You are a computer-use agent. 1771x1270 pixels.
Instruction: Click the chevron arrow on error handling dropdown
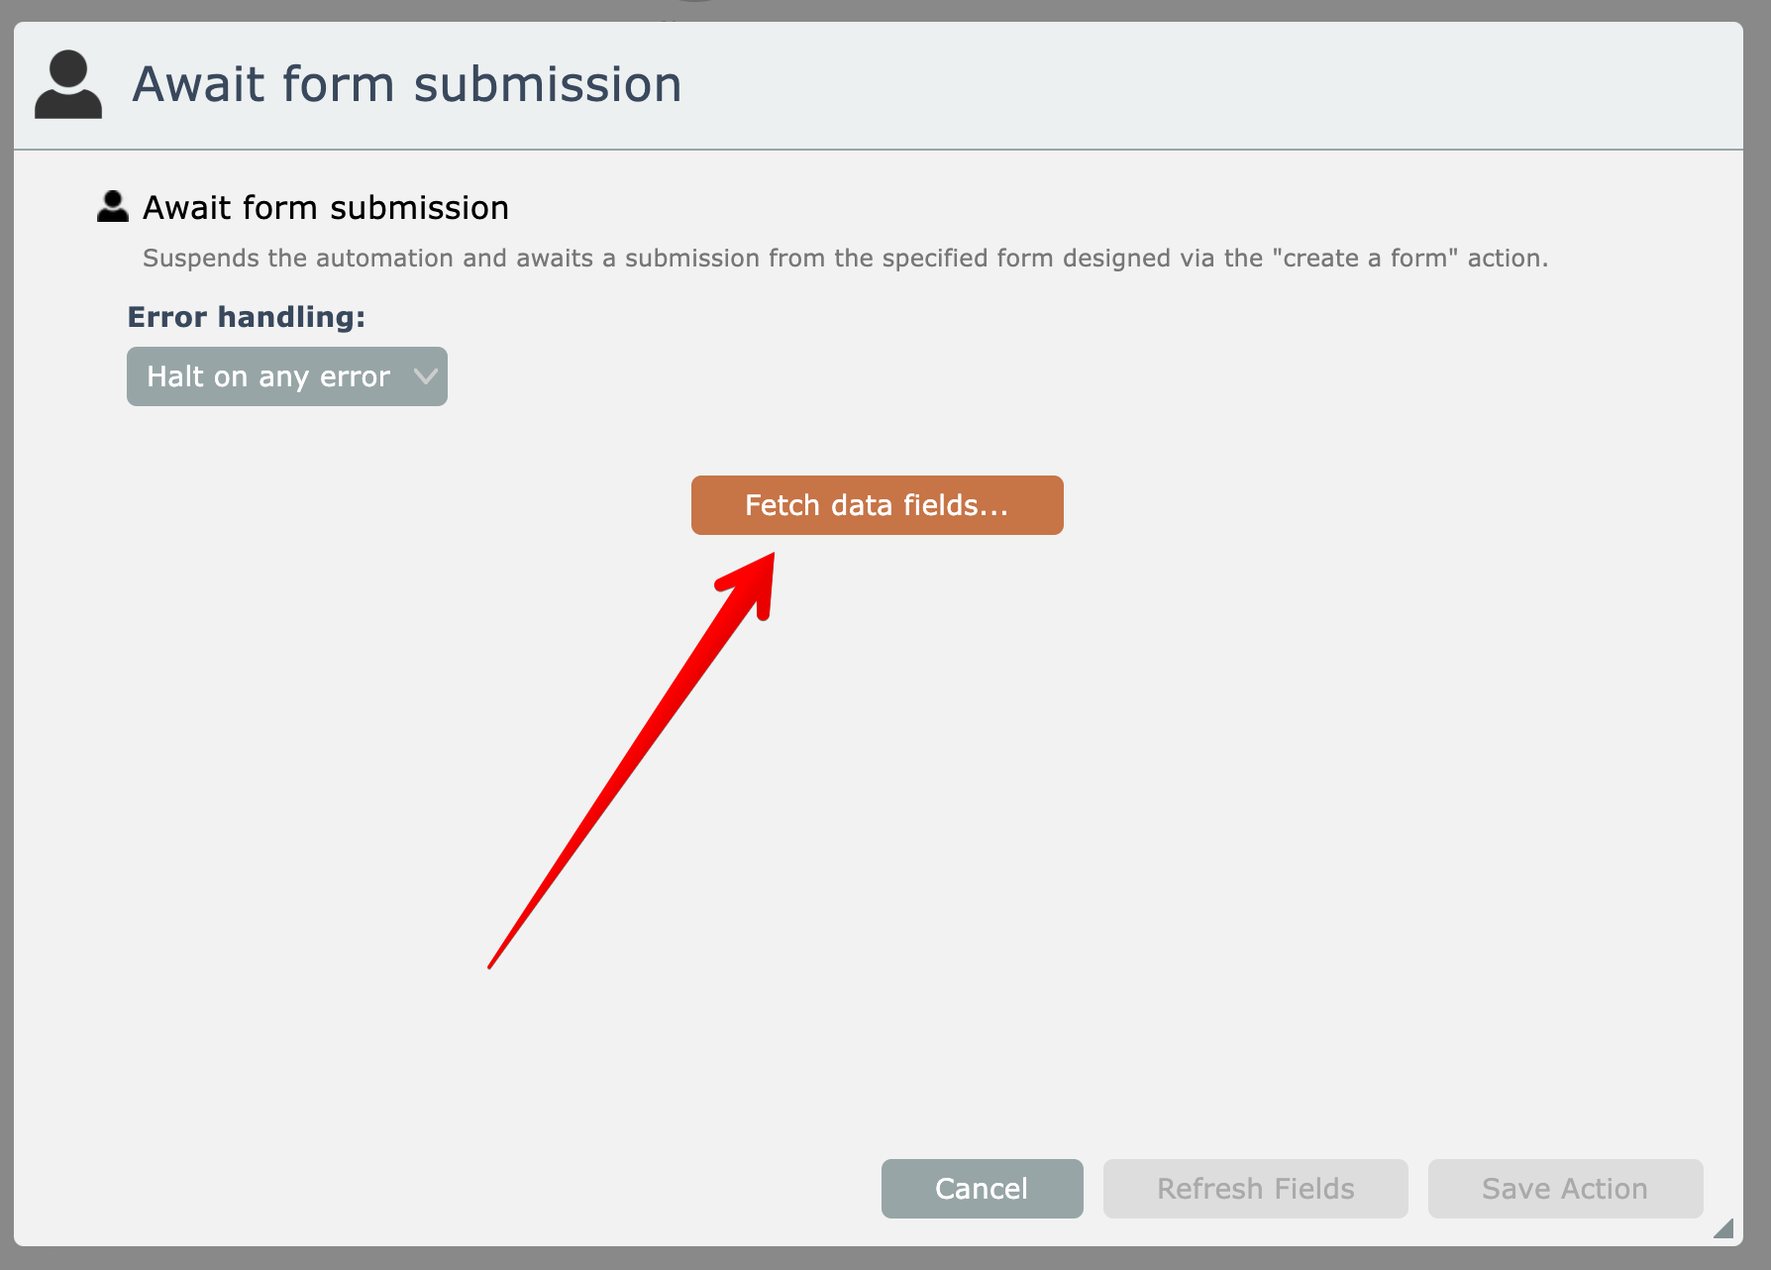tap(425, 376)
